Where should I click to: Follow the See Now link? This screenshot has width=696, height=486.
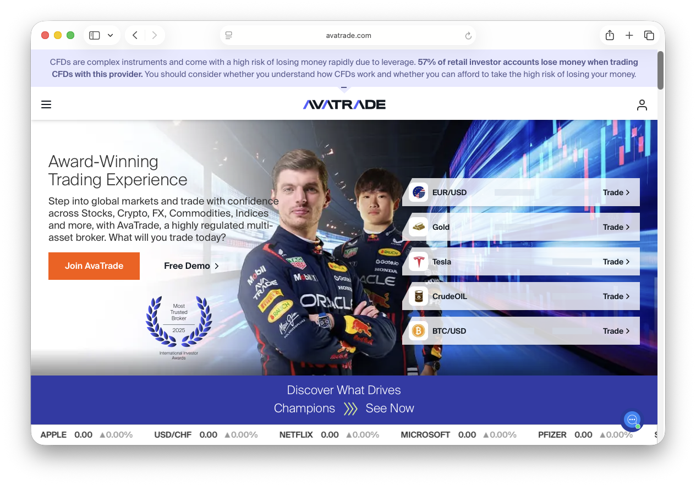click(390, 408)
